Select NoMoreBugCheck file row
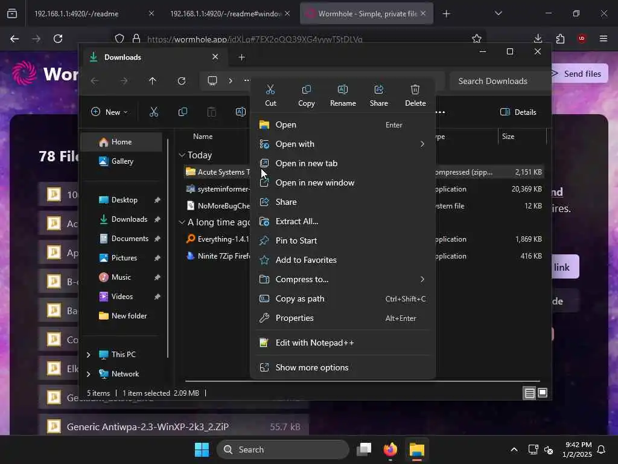 [217, 206]
